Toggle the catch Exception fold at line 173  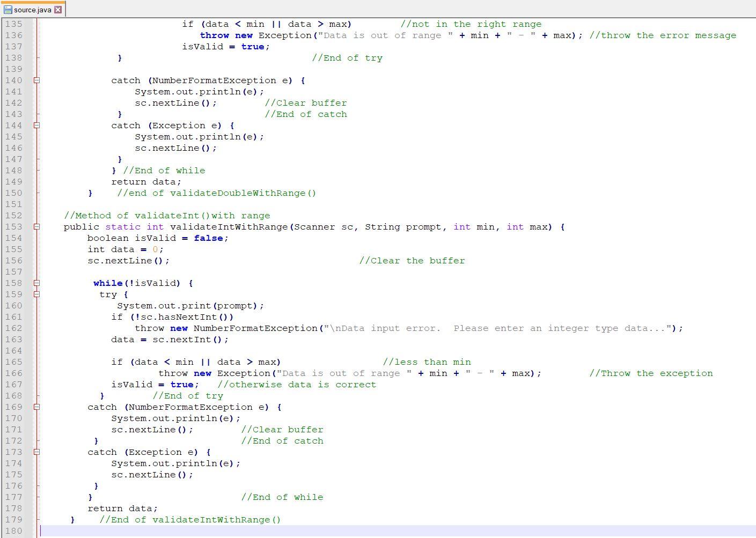[35, 452]
